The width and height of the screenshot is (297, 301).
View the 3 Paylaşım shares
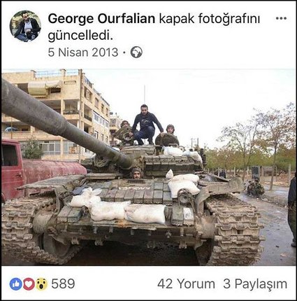point(255,284)
